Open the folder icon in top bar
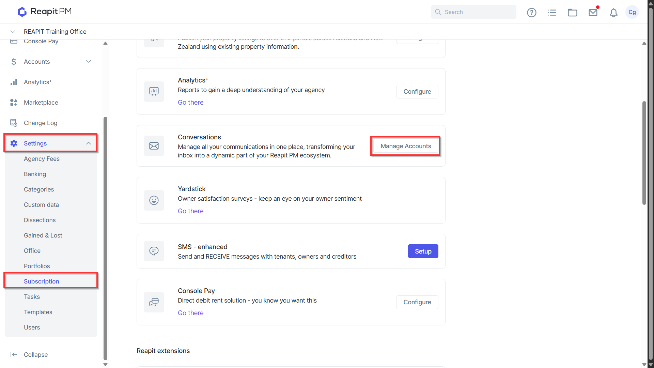This screenshot has width=654, height=368. point(572,13)
